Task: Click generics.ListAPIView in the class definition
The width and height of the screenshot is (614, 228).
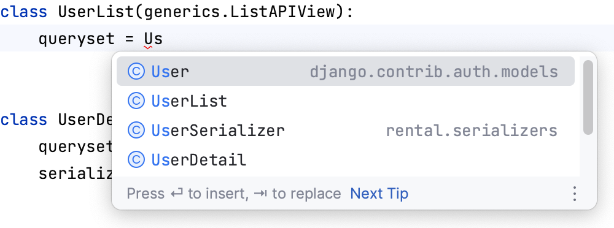Action: (x=240, y=12)
